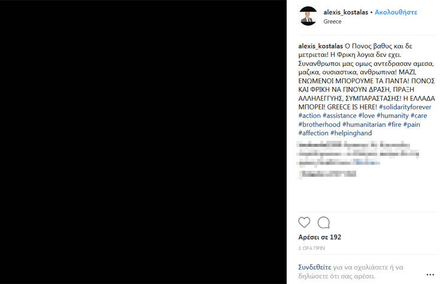440x284 pixels.
Task: Open alexis_kostalas username in header
Action: coord(346,13)
